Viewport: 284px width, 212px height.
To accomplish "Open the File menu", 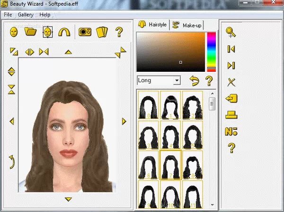I will click(8, 15).
